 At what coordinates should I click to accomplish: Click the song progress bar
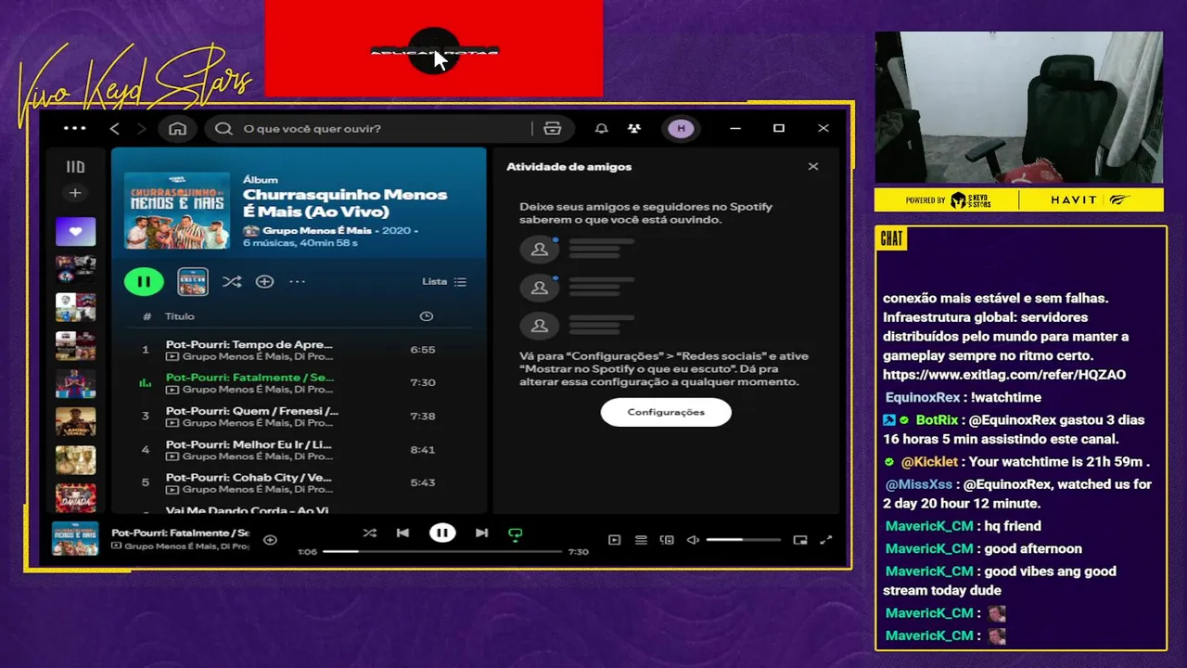(442, 551)
